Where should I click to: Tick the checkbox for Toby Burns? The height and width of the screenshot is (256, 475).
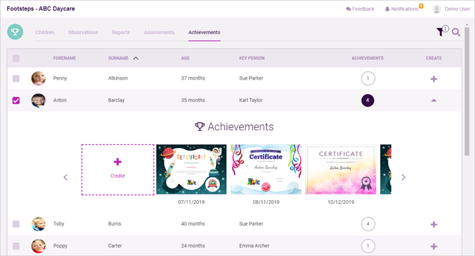(16, 224)
